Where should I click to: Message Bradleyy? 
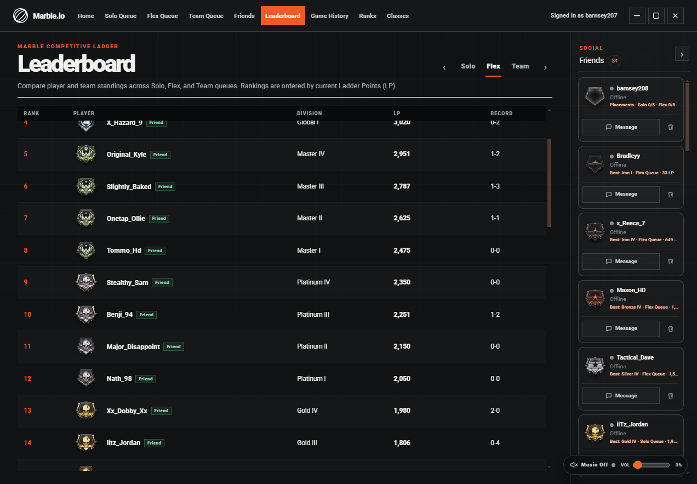click(x=621, y=194)
